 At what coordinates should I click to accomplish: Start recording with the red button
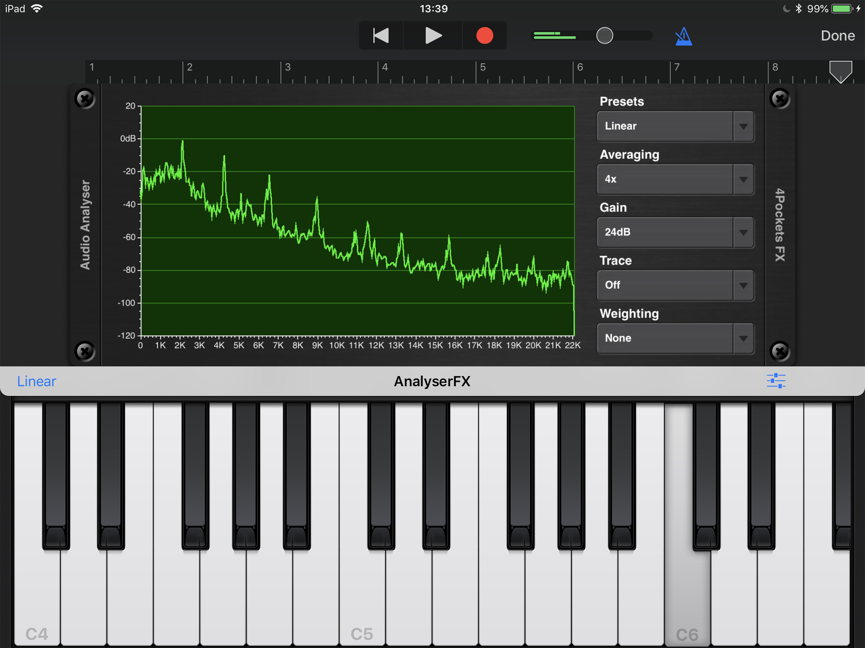(484, 35)
